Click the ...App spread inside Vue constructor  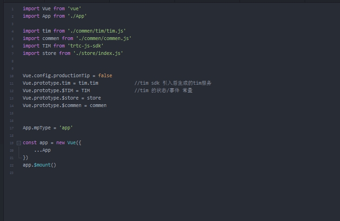pos(42,150)
